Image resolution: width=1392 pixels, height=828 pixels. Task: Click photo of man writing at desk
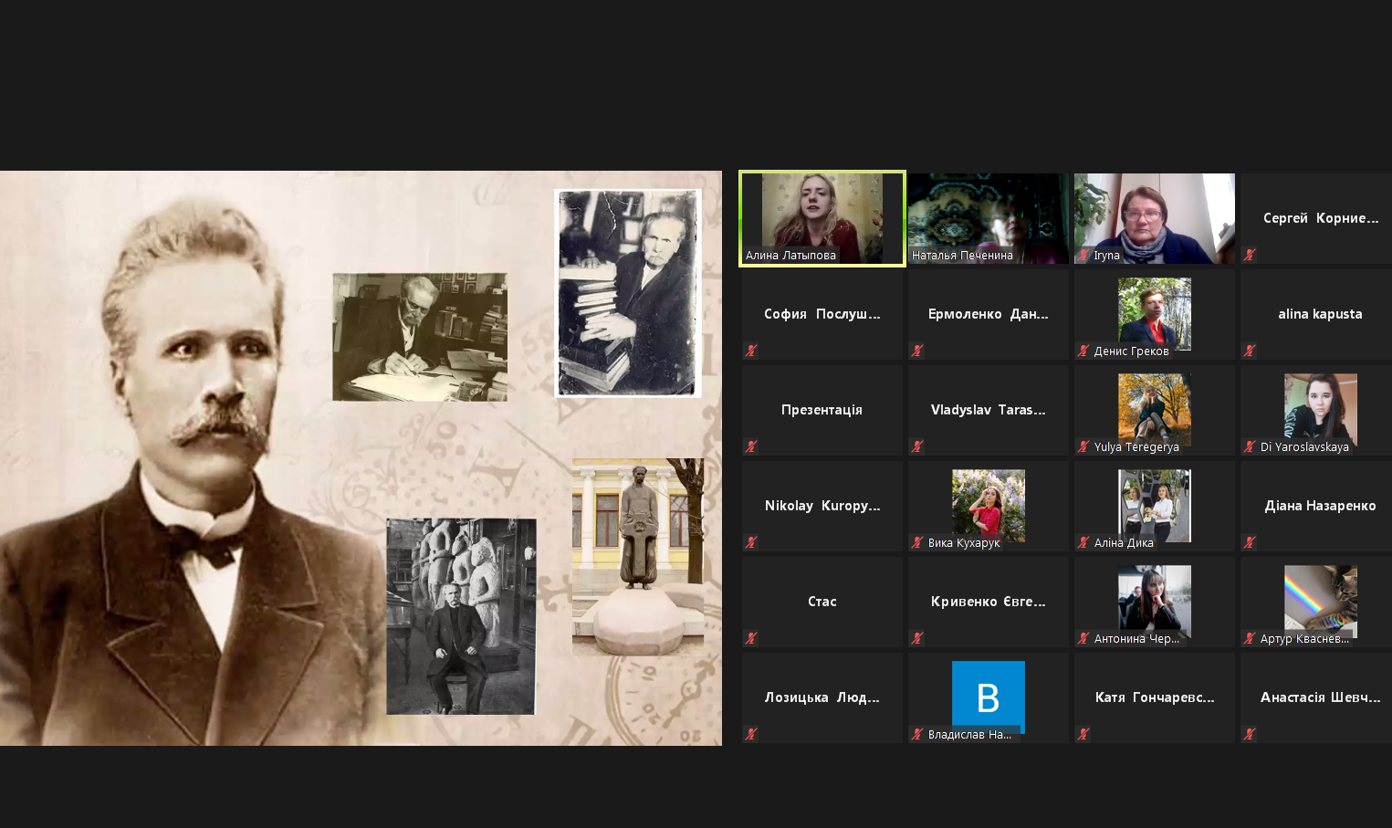coord(419,337)
